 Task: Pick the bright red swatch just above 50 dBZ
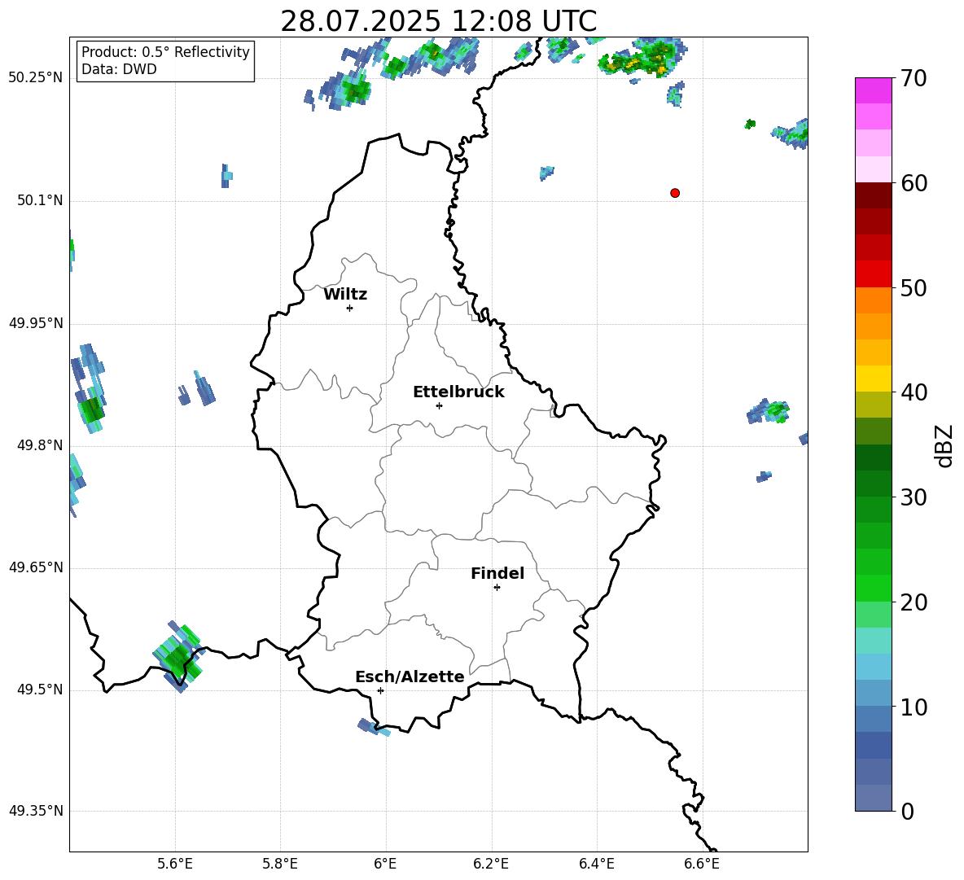coord(873,274)
